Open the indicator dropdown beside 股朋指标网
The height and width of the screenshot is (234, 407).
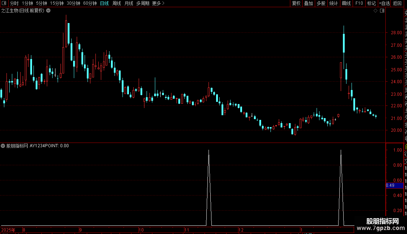click(3, 146)
